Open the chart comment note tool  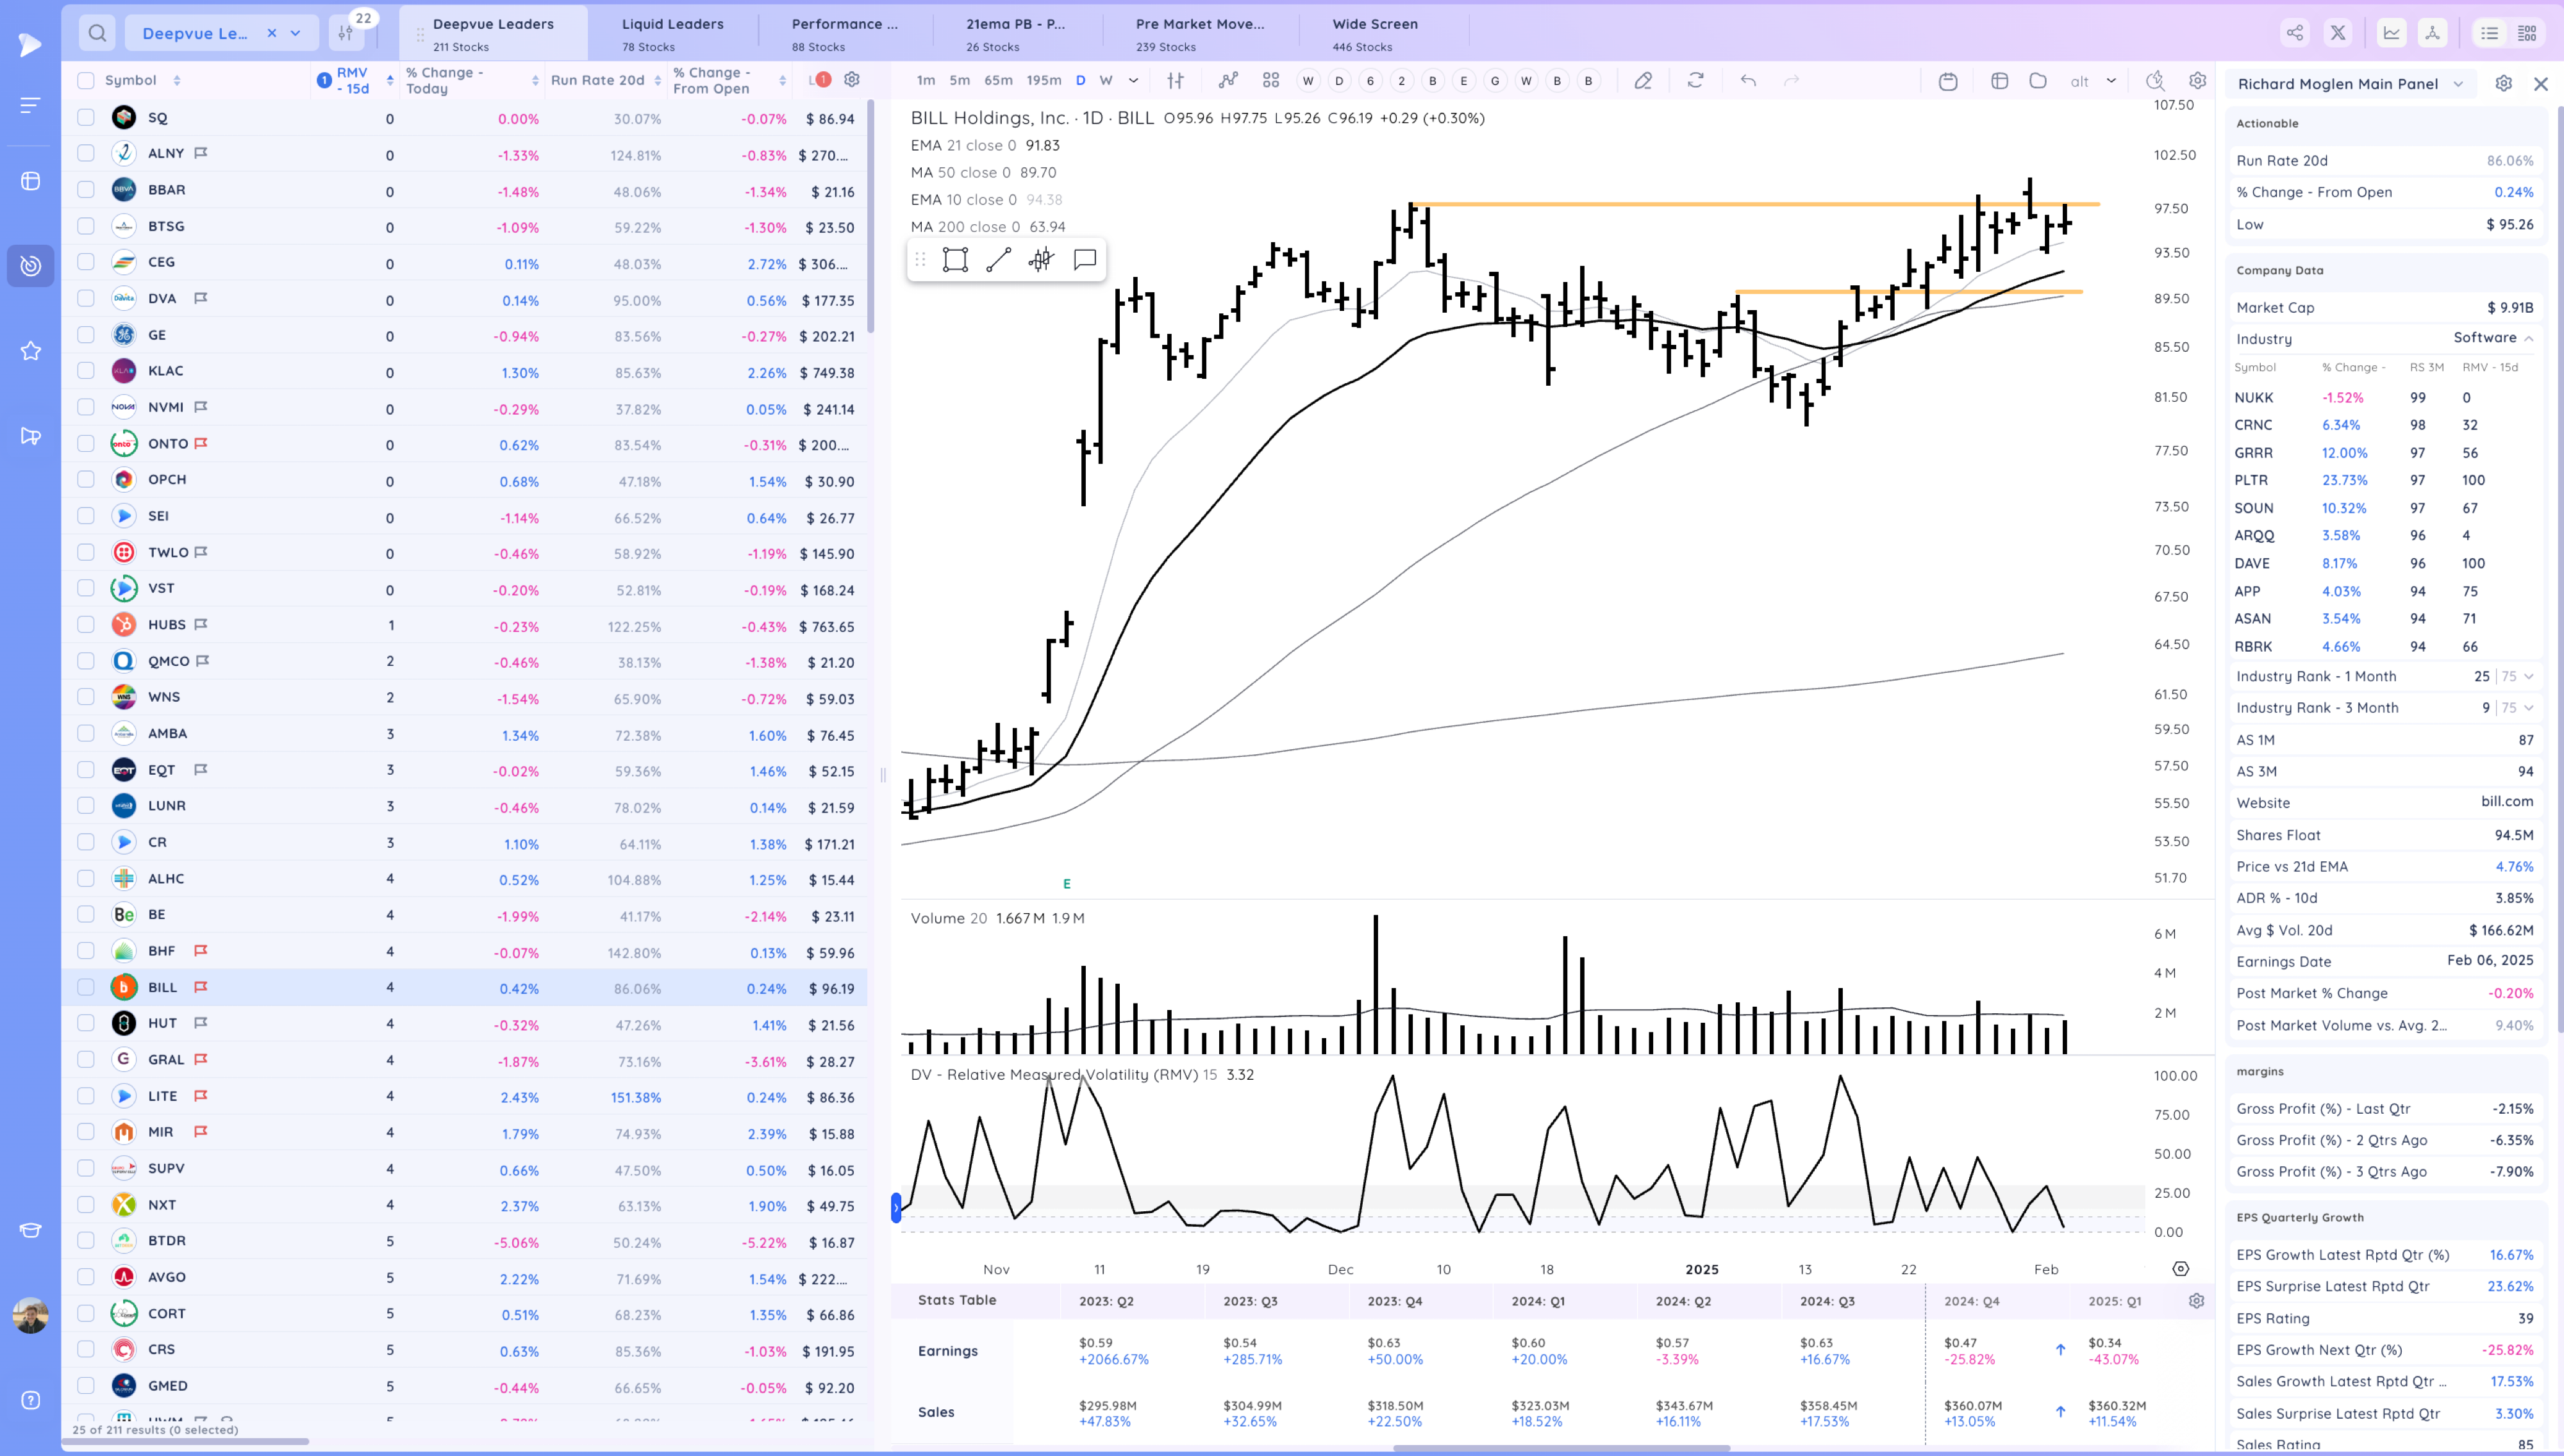point(1084,260)
